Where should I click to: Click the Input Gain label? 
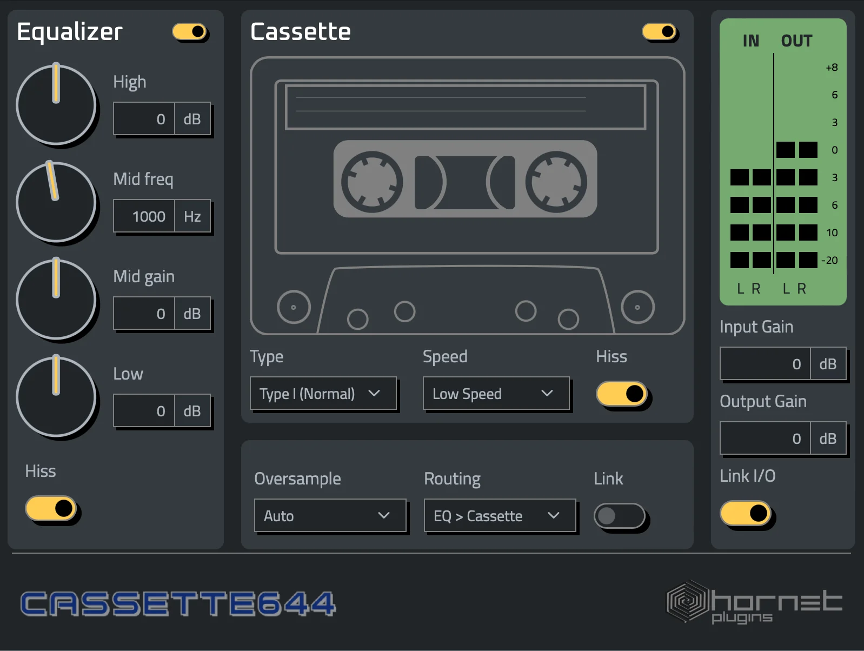click(x=756, y=327)
